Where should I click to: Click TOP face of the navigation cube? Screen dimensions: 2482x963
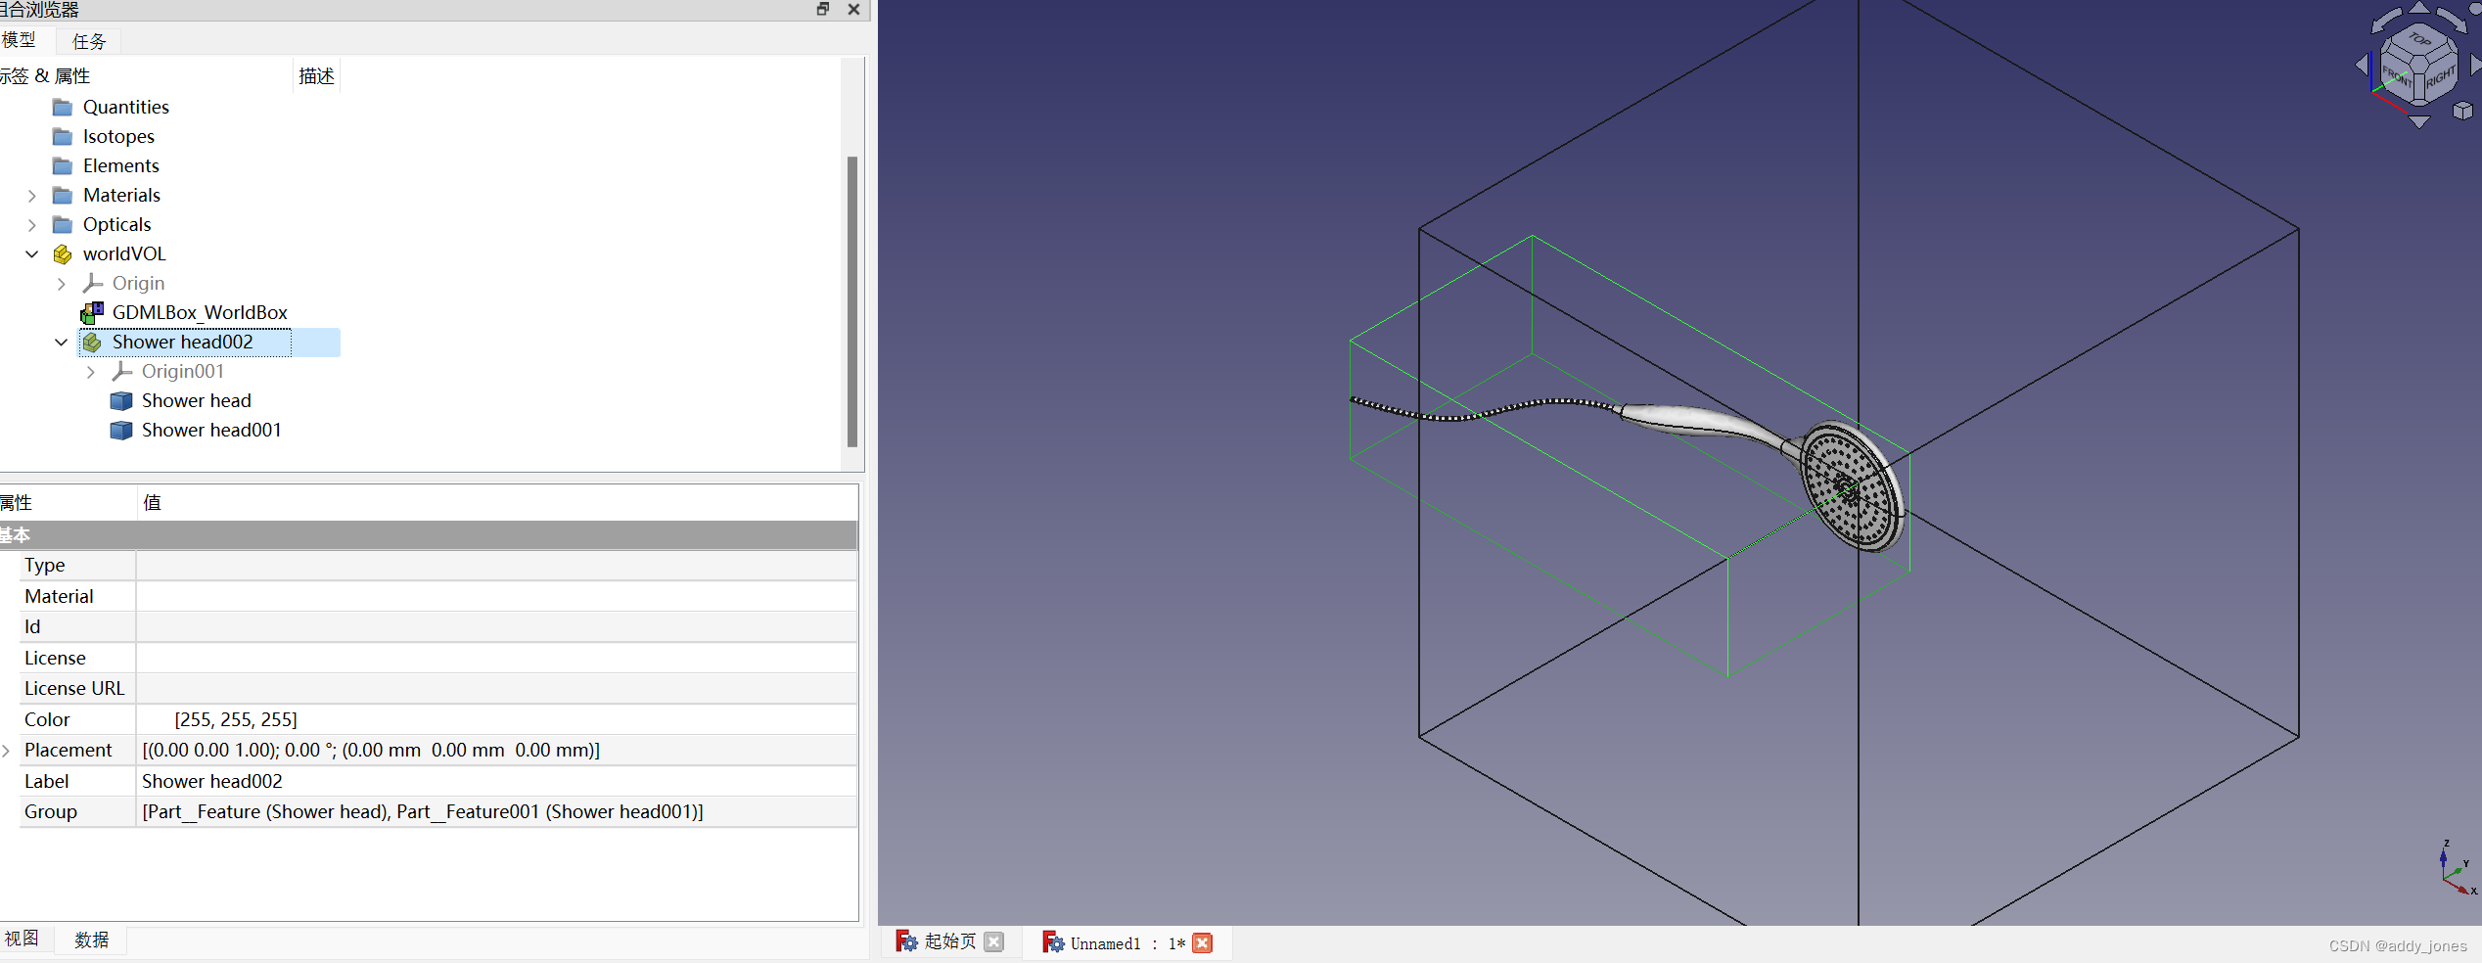point(2418,41)
